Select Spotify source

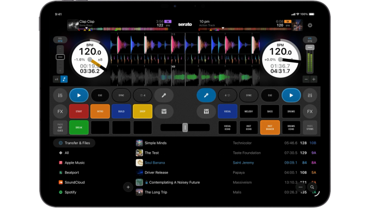68,192
